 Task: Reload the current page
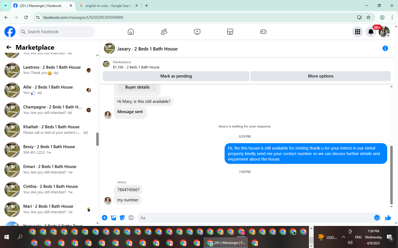coord(26,17)
